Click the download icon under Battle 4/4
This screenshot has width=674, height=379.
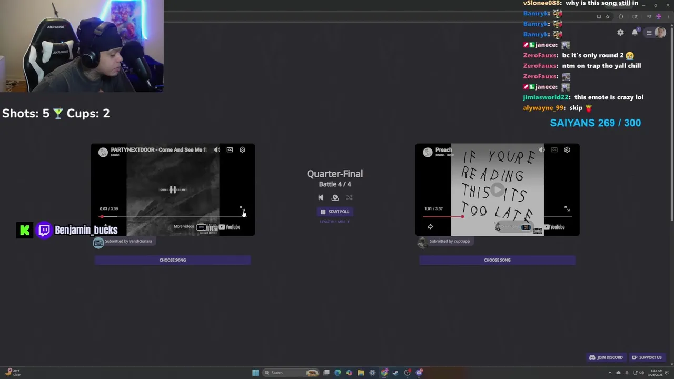(335, 197)
